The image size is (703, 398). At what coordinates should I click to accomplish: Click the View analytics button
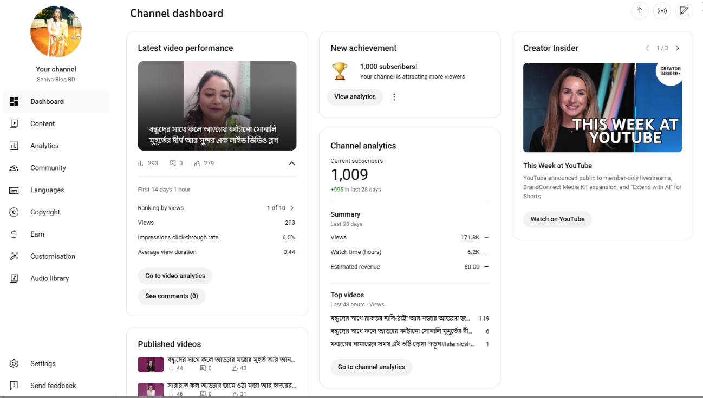click(355, 97)
